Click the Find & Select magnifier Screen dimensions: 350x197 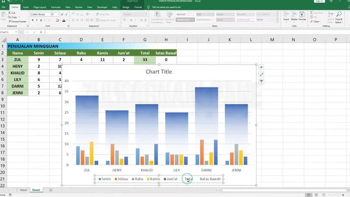point(339,15)
